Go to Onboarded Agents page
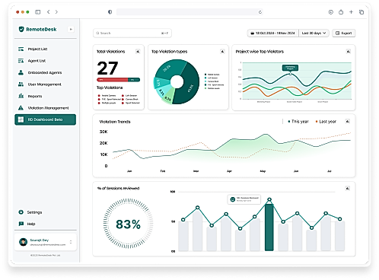 tap(45, 72)
